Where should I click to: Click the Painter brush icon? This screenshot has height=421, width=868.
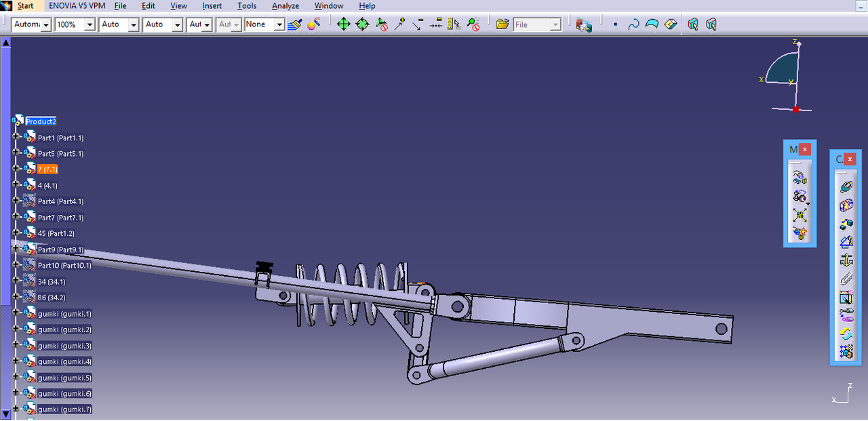coord(294,24)
